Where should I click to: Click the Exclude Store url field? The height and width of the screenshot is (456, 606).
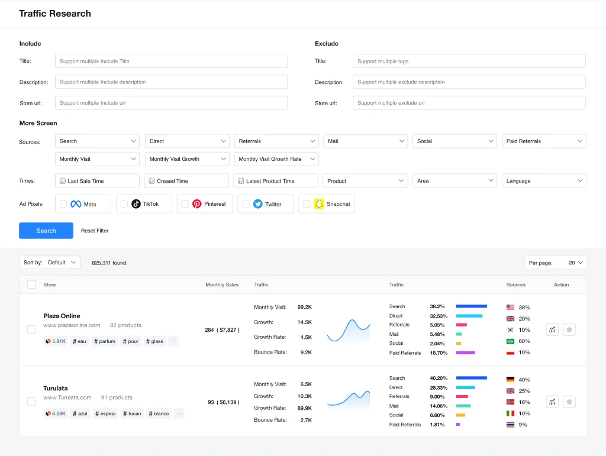pyautogui.click(x=469, y=103)
